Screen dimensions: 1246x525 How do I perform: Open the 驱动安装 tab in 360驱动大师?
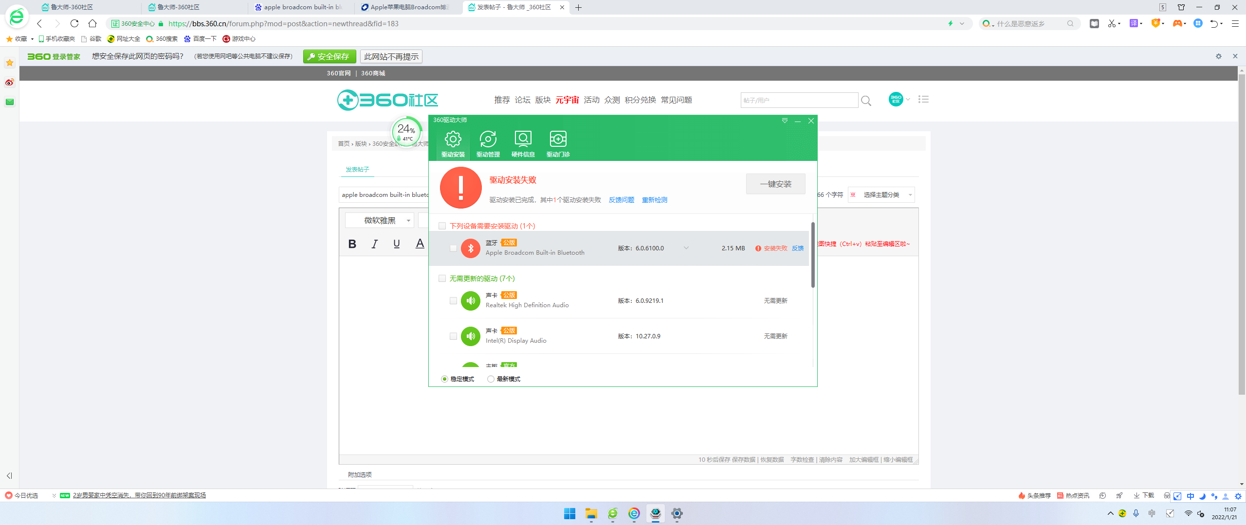point(453,144)
